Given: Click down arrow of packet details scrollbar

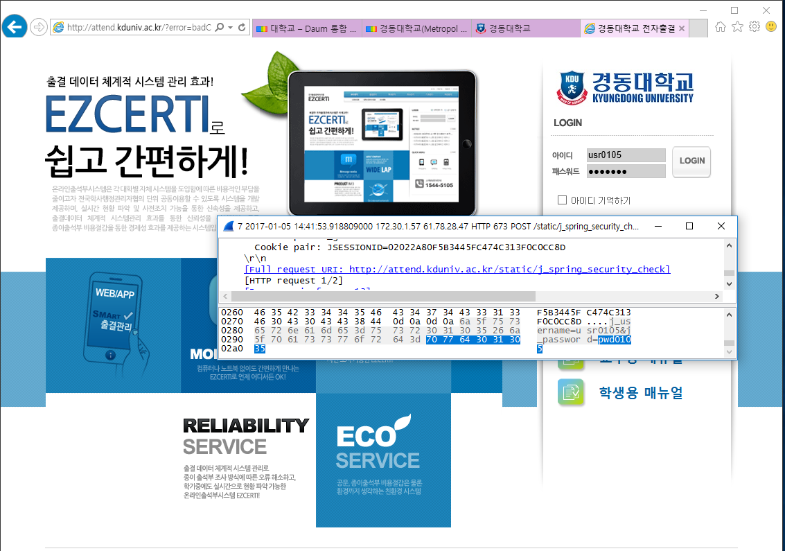Looking at the screenshot, I should 730,284.
